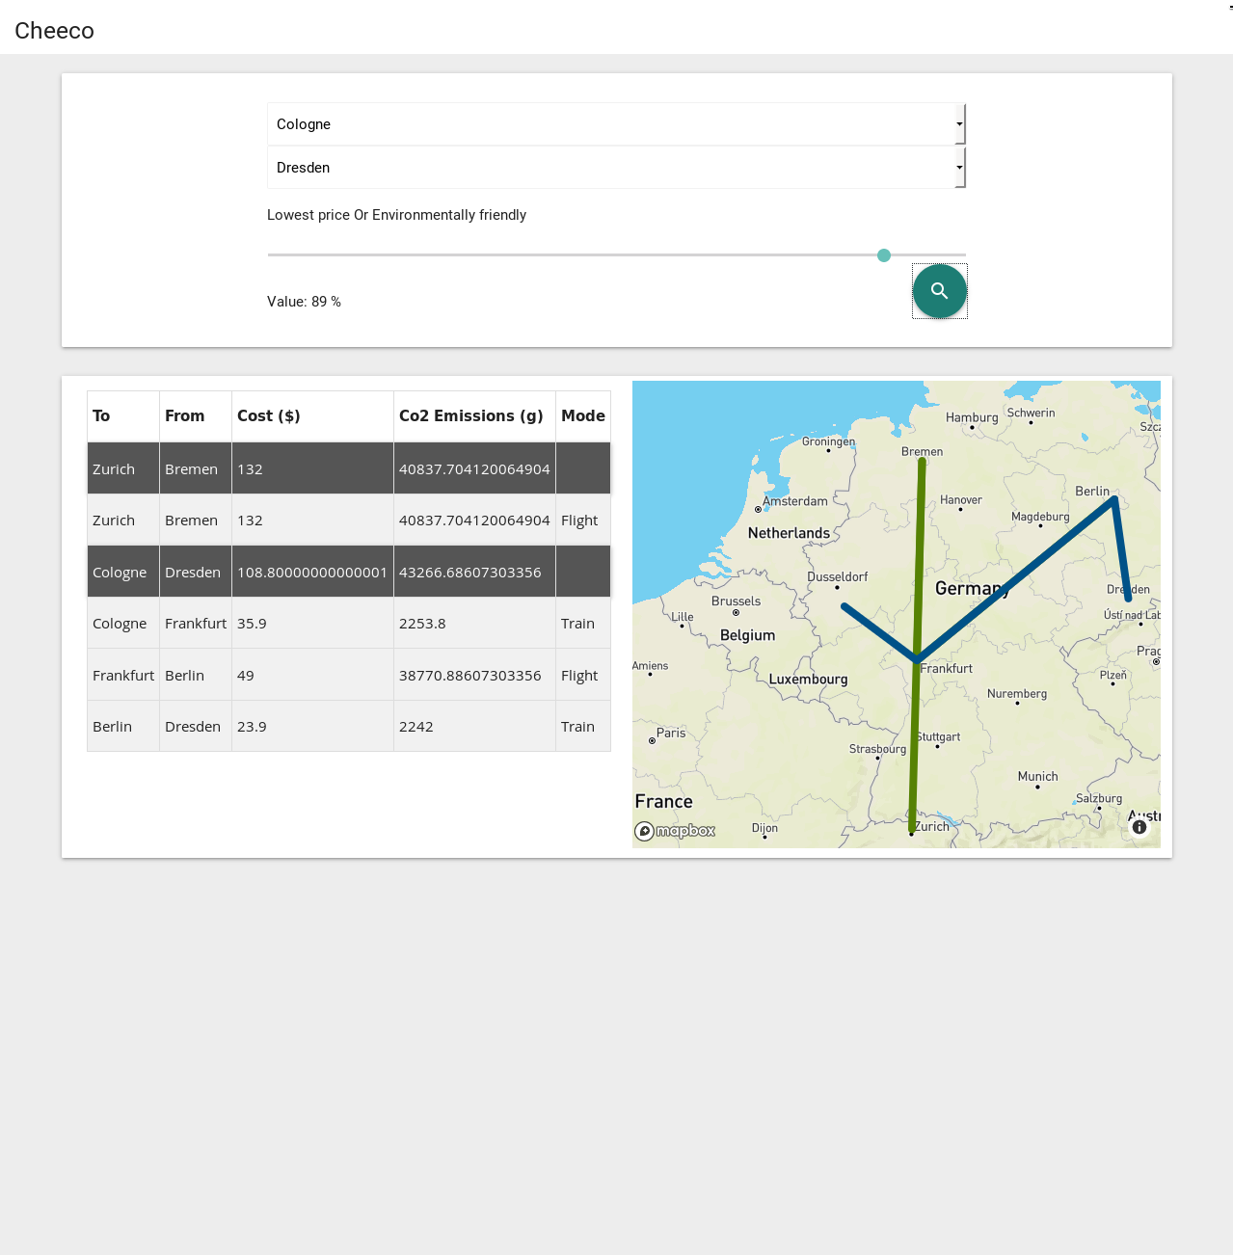Click the Value: 89 % label
The height and width of the screenshot is (1255, 1233).
point(304,302)
